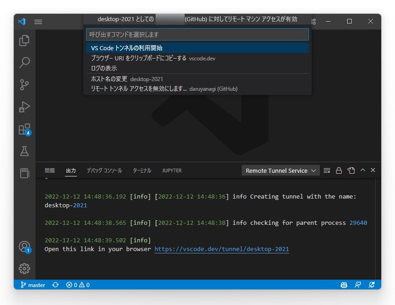Synchronize changes in status bar
395x305 pixels.
pos(55,285)
